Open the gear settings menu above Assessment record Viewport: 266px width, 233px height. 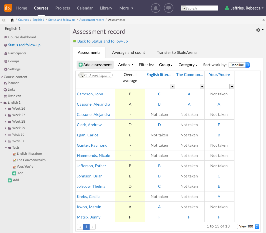[258, 30]
